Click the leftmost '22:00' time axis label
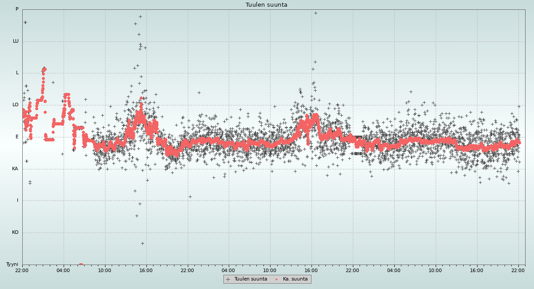534x289 pixels. 22,270
